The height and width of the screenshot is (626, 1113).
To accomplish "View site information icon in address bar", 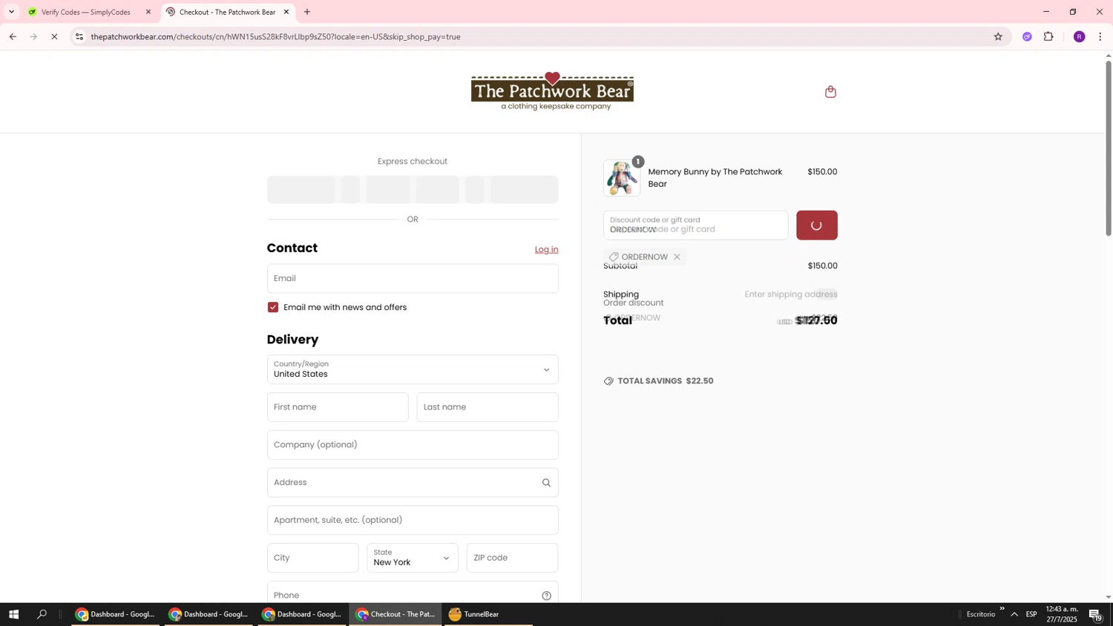I will tap(79, 36).
